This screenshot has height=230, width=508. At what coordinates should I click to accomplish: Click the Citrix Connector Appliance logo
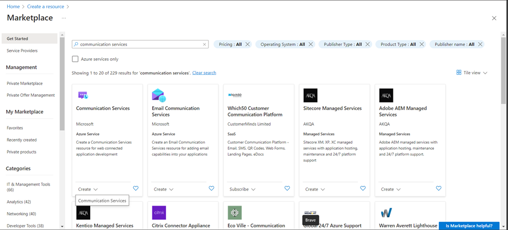(159, 212)
